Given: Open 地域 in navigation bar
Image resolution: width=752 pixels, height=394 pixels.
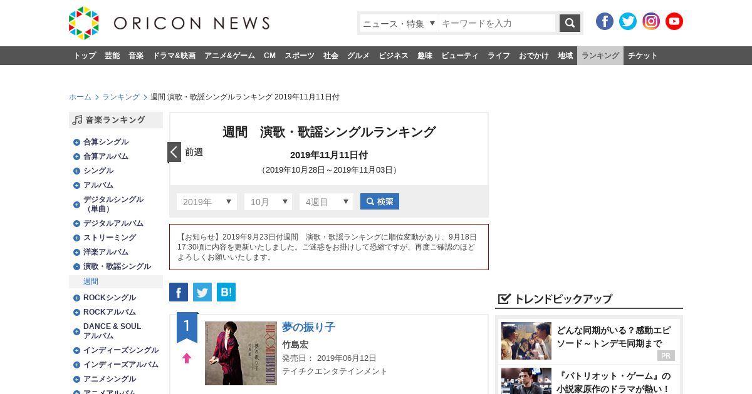Looking at the screenshot, I should (x=565, y=56).
